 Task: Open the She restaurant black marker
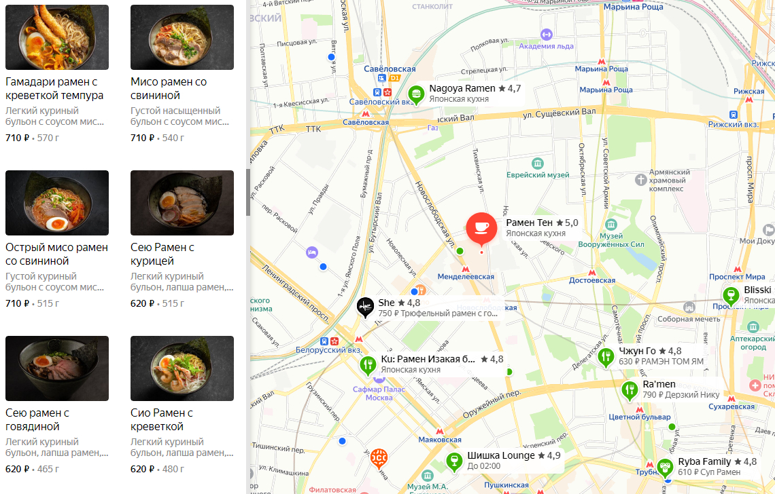pos(365,307)
